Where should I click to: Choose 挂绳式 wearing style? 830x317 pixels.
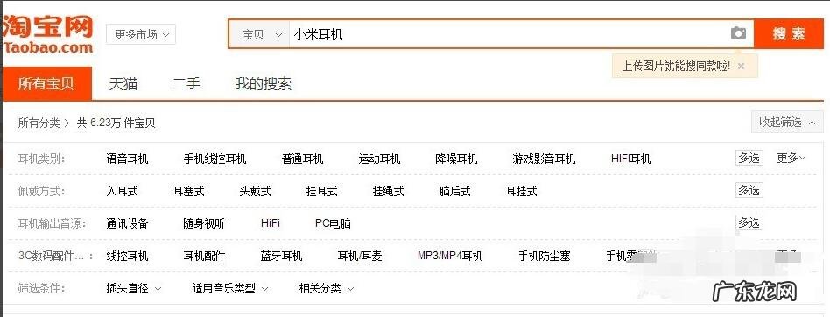click(389, 191)
